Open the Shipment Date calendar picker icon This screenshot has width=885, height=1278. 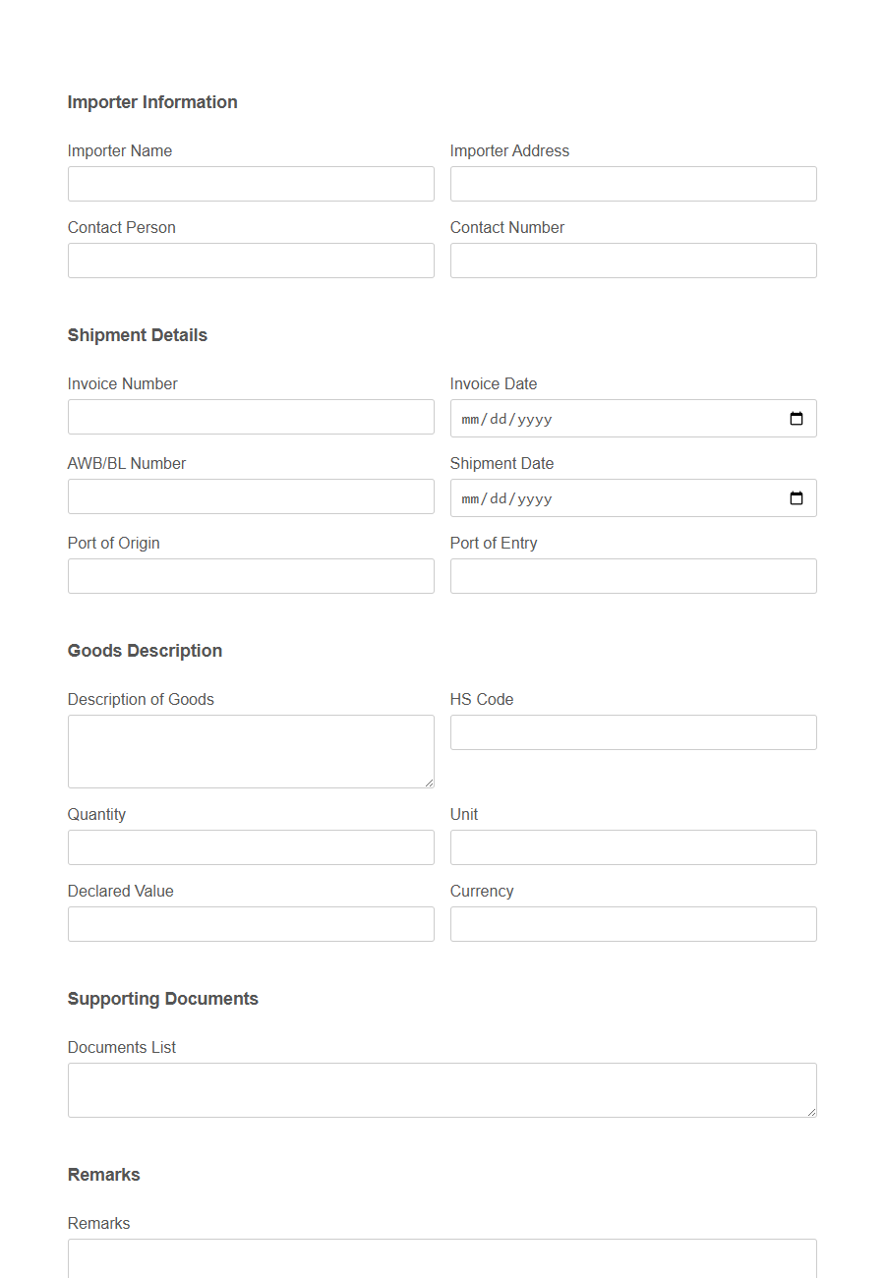796,497
